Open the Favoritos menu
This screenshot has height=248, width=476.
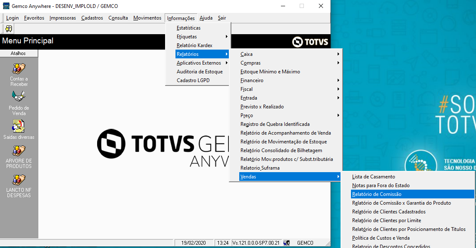(x=34, y=18)
